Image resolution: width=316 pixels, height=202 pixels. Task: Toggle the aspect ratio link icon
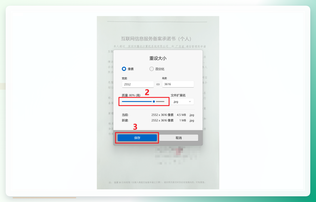point(158,84)
